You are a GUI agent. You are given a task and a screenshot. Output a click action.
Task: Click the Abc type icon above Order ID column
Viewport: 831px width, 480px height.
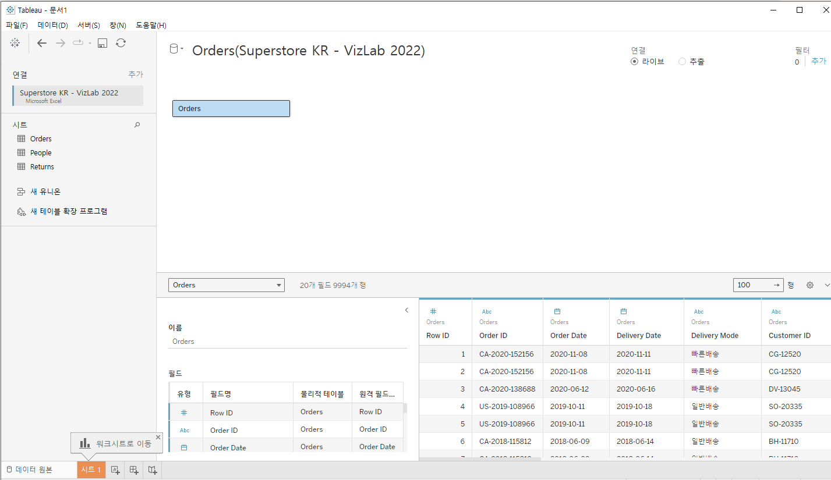pos(487,312)
